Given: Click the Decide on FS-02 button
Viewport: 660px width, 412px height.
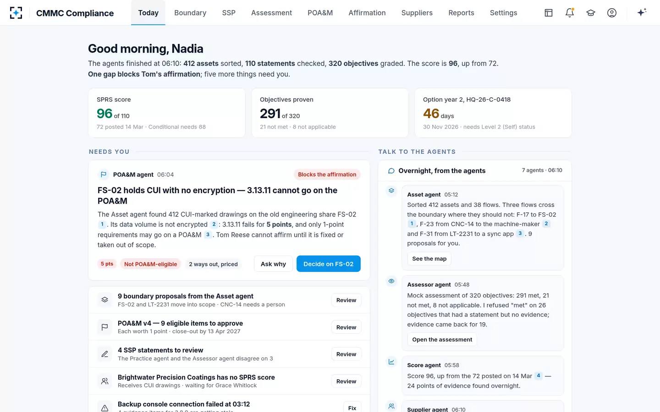Looking at the screenshot, I should click(328, 264).
